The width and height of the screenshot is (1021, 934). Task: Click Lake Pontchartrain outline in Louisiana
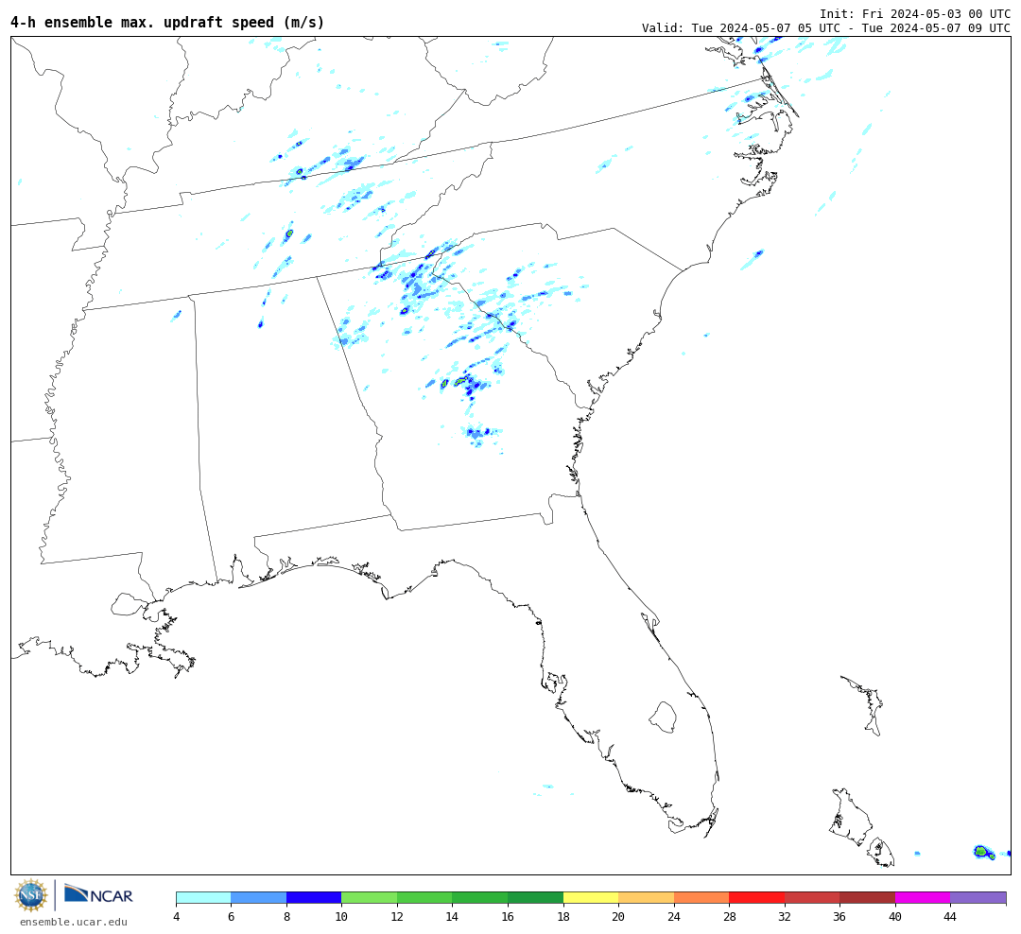tap(128, 604)
